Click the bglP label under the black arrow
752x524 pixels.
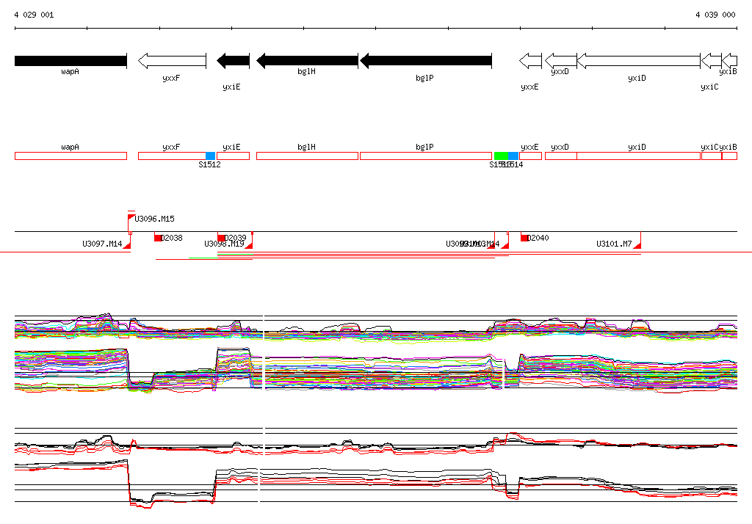tap(425, 78)
